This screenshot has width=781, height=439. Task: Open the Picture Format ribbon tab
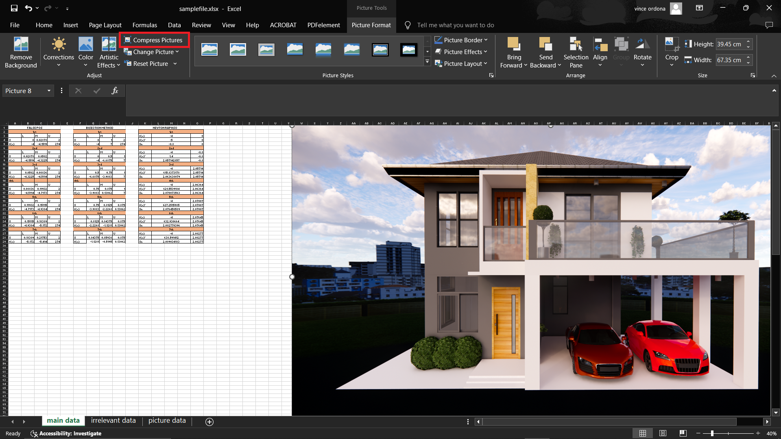pos(371,25)
